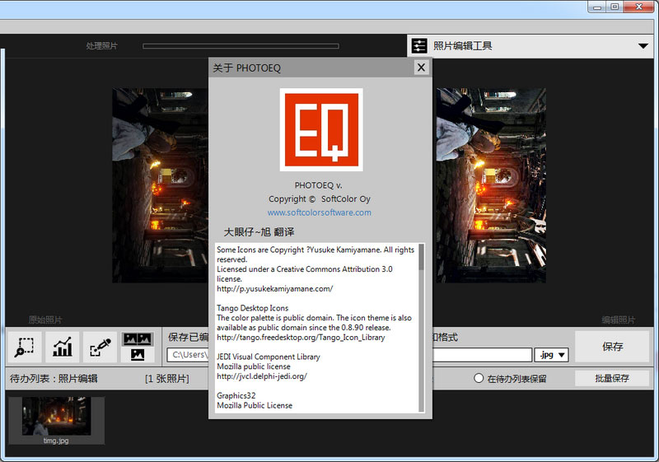
Task: Close the About PHOTOEQ dialog
Action: click(421, 68)
